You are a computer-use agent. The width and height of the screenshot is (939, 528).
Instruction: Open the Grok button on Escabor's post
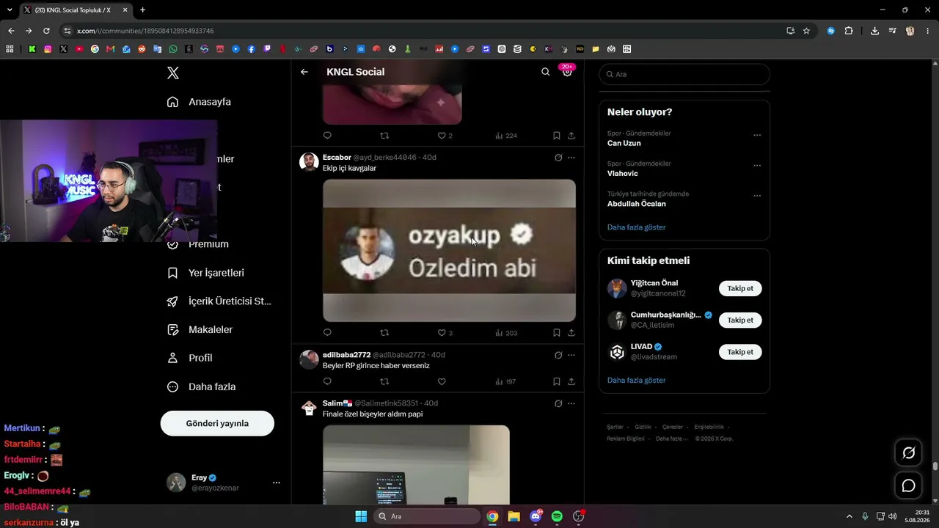[x=558, y=158]
